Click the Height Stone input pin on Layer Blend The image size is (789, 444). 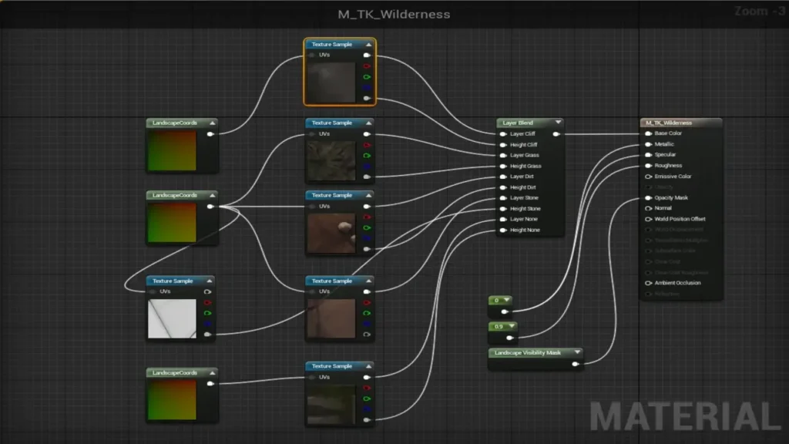[x=502, y=209]
